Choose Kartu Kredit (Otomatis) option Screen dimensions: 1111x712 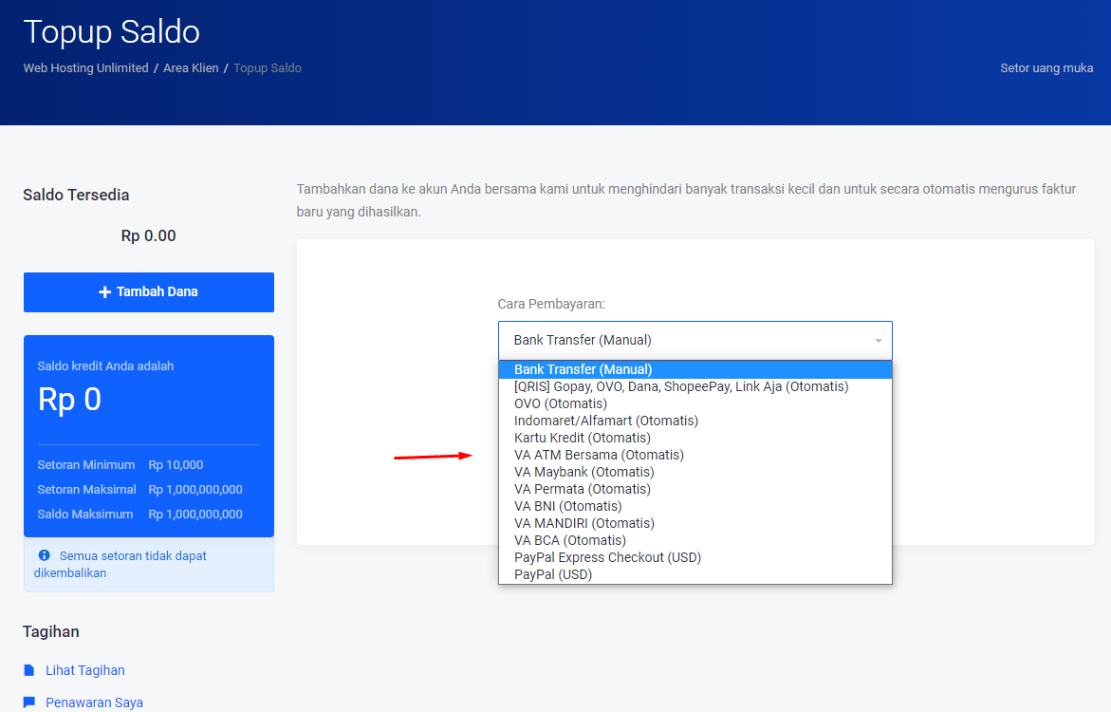[582, 438]
